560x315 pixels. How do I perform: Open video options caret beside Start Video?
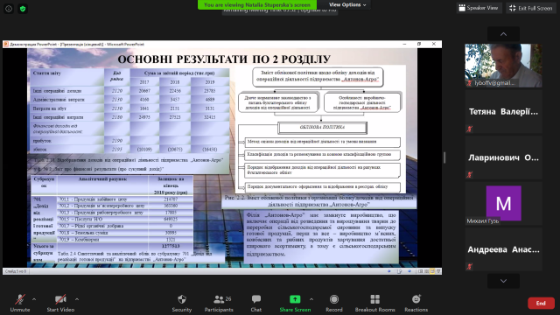(x=77, y=299)
